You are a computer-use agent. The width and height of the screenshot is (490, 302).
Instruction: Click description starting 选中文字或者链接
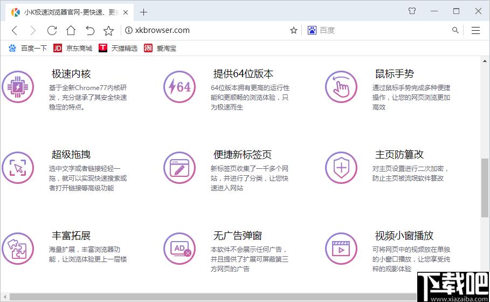[x=88, y=178]
